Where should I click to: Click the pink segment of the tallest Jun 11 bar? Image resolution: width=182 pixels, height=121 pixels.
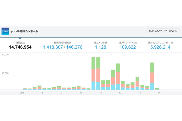pos(98,75)
